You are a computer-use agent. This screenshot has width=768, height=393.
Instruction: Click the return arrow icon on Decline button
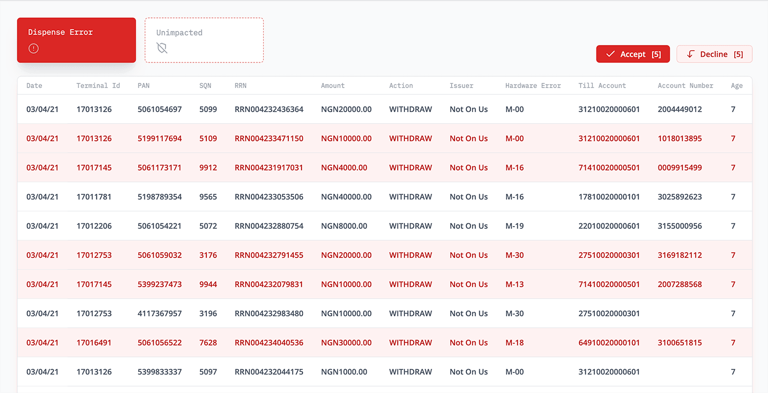pos(691,54)
